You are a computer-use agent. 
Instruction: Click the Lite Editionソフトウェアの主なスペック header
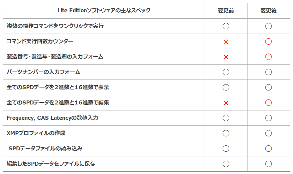click(104, 10)
